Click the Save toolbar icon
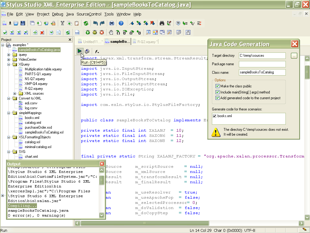 pos(23,23)
